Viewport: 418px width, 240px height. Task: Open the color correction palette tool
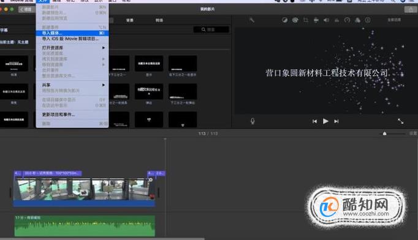tap(295, 20)
